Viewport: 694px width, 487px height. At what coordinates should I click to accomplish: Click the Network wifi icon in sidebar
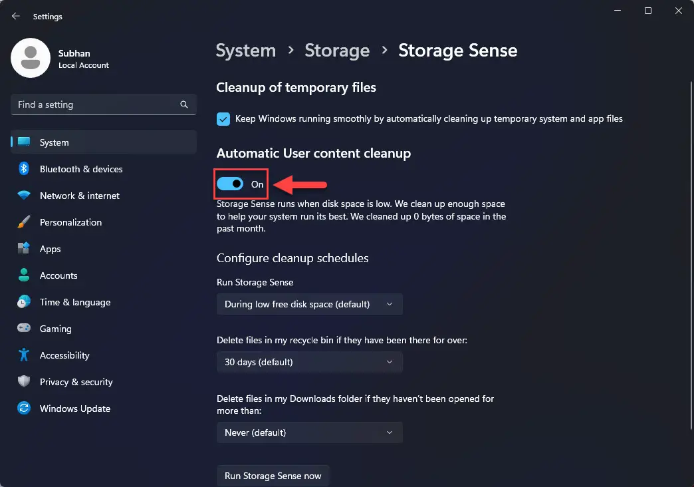[24, 195]
